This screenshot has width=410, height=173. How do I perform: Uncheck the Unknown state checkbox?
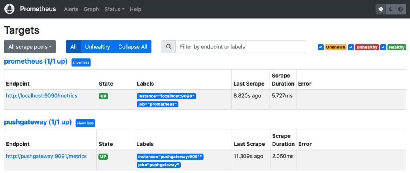(x=320, y=47)
